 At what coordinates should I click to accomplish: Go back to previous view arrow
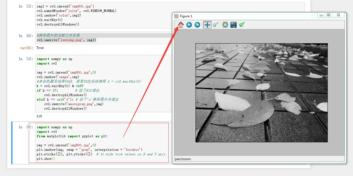(189, 25)
